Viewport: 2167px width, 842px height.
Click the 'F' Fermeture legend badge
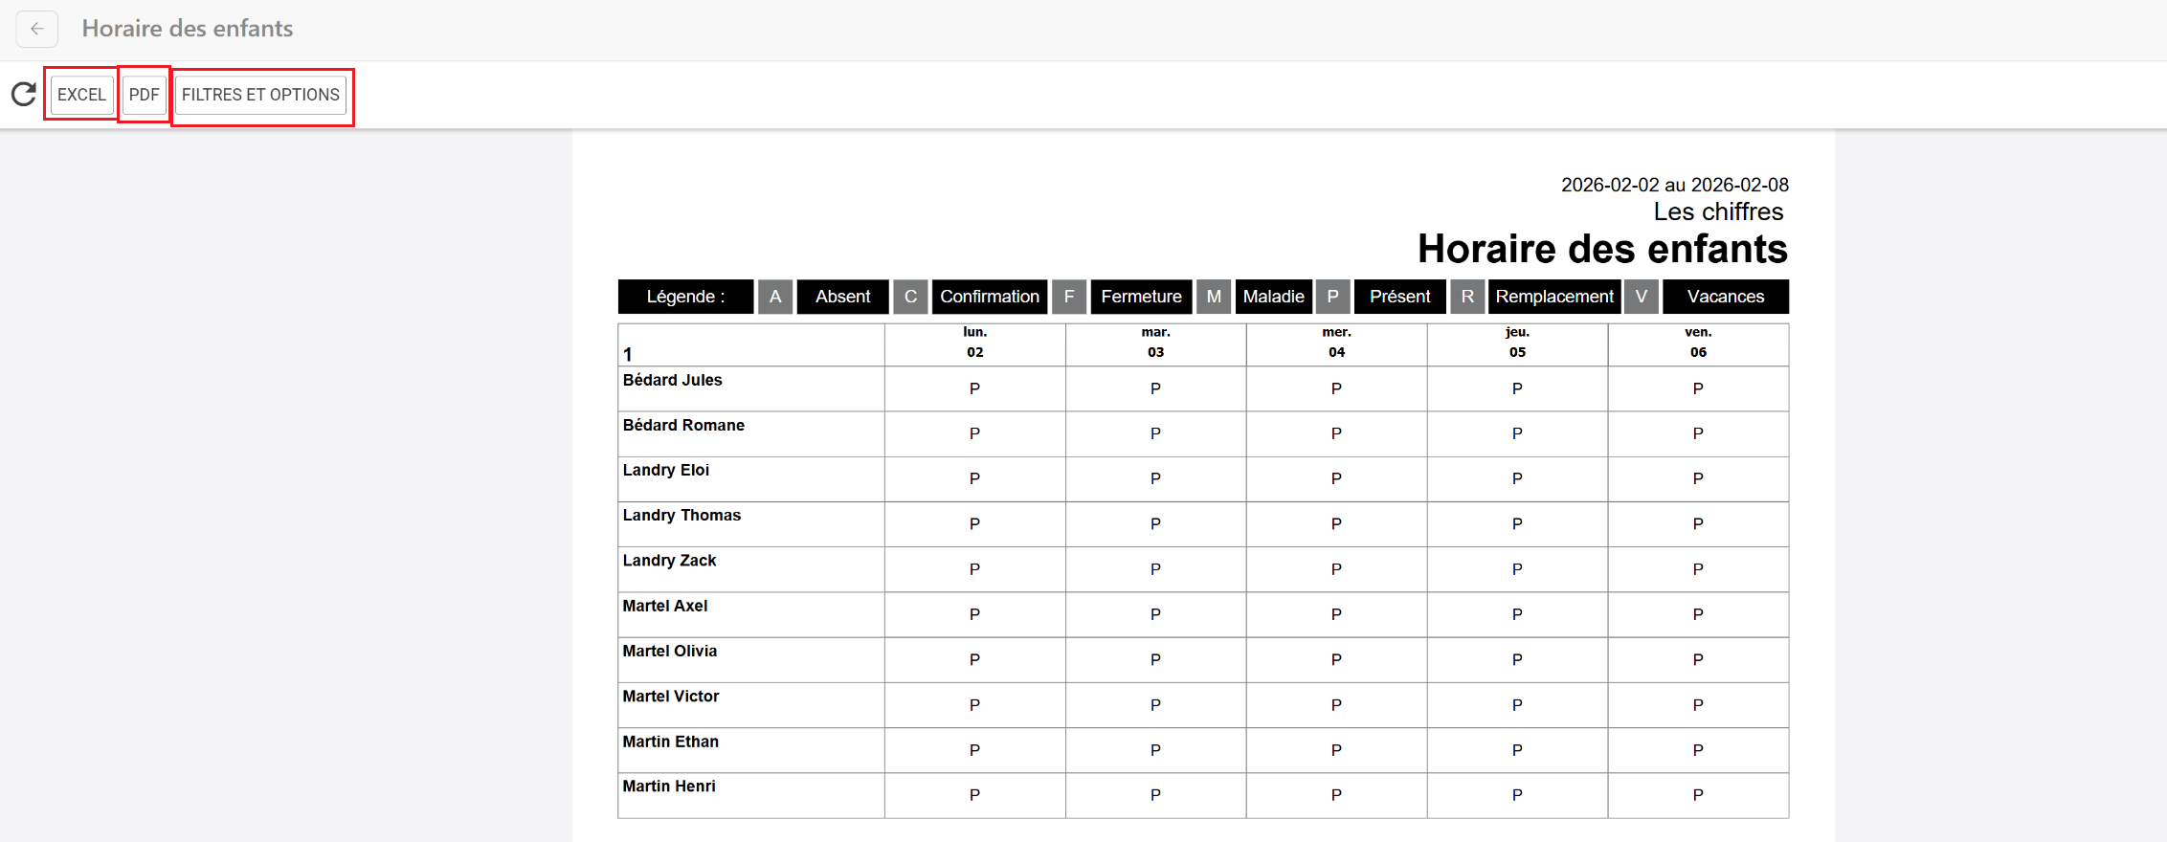tap(1069, 297)
